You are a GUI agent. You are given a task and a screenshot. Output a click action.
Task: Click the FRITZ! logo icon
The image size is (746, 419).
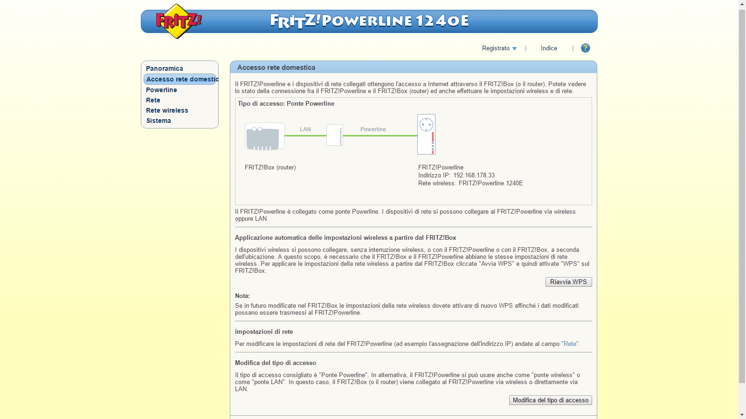[178, 21]
